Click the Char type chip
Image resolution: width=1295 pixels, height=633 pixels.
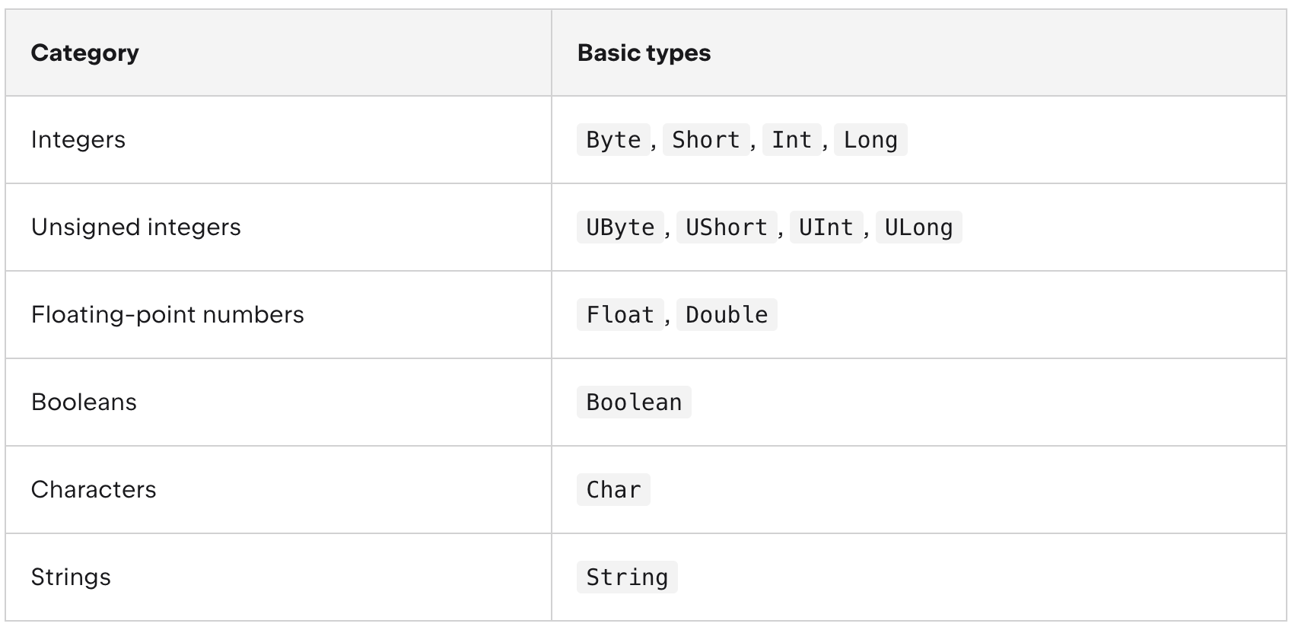pyautogui.click(x=613, y=490)
